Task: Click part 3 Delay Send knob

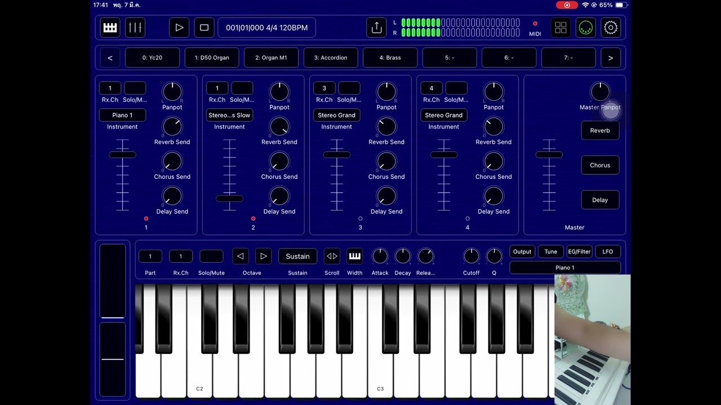Action: [x=386, y=196]
